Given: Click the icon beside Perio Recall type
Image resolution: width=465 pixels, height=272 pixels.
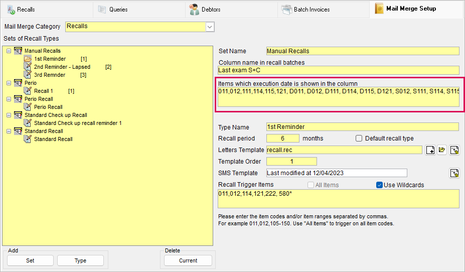Looking at the screenshot, I should point(28,107).
